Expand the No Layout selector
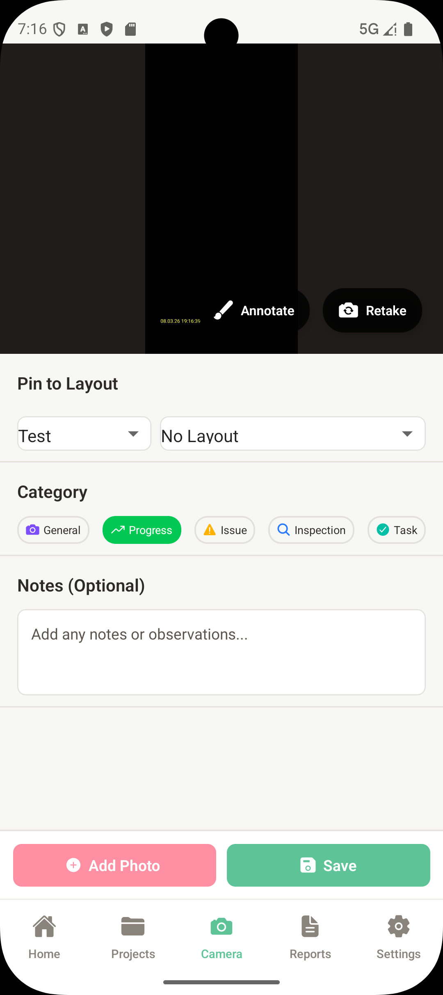443x995 pixels. [x=292, y=433]
